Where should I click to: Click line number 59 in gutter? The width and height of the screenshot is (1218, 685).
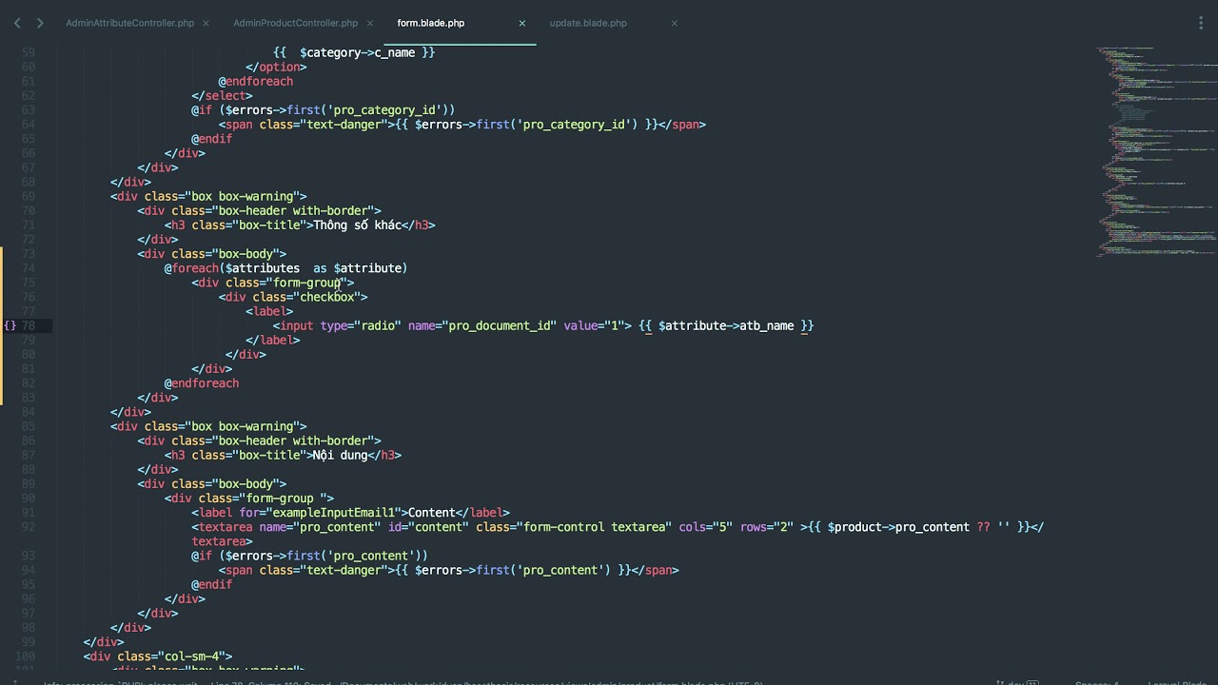click(x=29, y=52)
